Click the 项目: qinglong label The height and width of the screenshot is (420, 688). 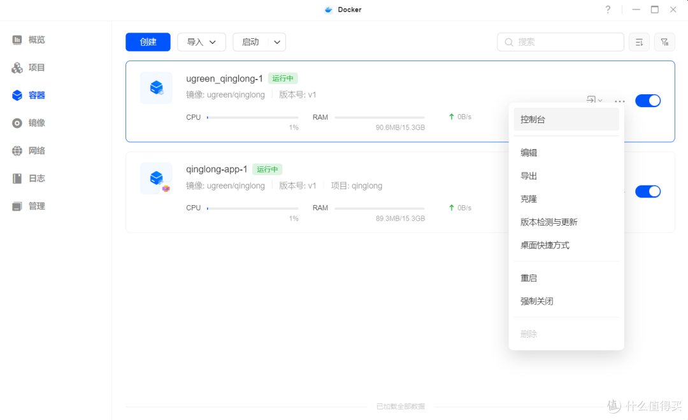[x=357, y=185]
